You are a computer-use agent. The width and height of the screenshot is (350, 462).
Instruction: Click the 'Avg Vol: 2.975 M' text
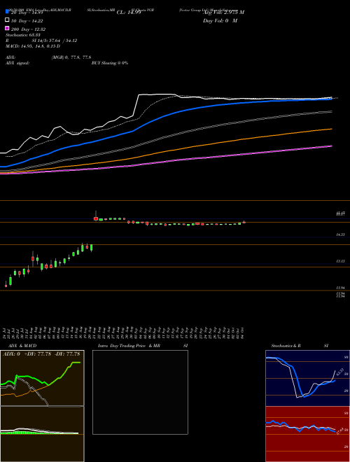[x=223, y=13]
